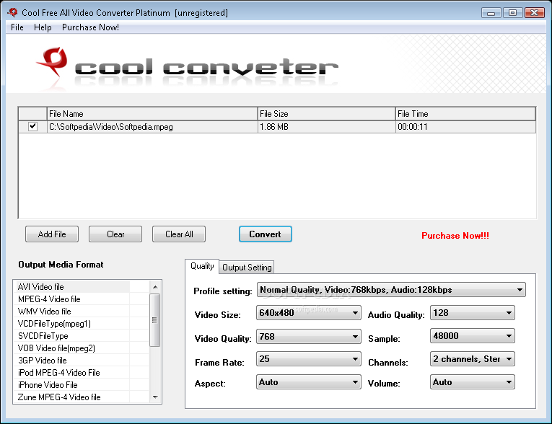
Task: Select iPod MPEG-4 Video File format
Action: point(82,373)
